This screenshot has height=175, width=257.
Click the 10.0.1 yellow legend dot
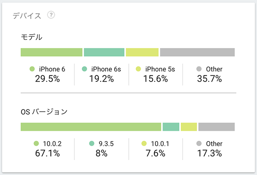(144, 143)
